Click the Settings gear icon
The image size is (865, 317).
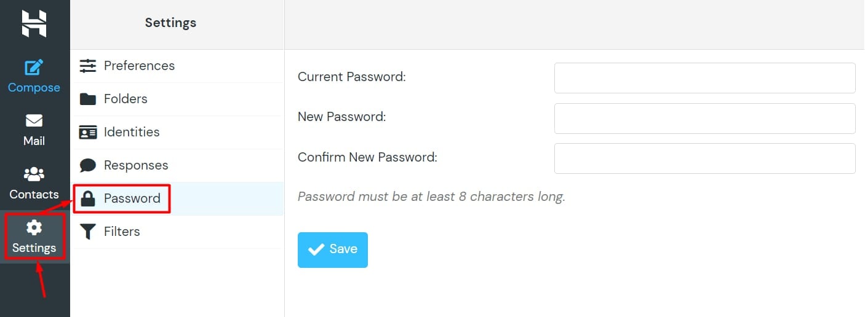(x=34, y=228)
